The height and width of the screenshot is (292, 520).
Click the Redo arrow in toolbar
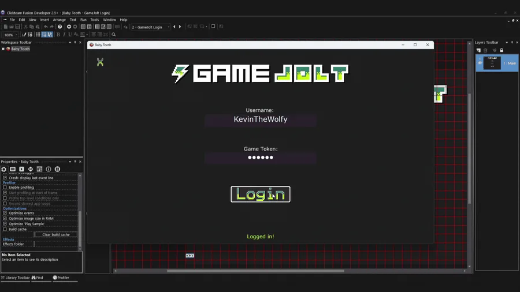[52, 27]
